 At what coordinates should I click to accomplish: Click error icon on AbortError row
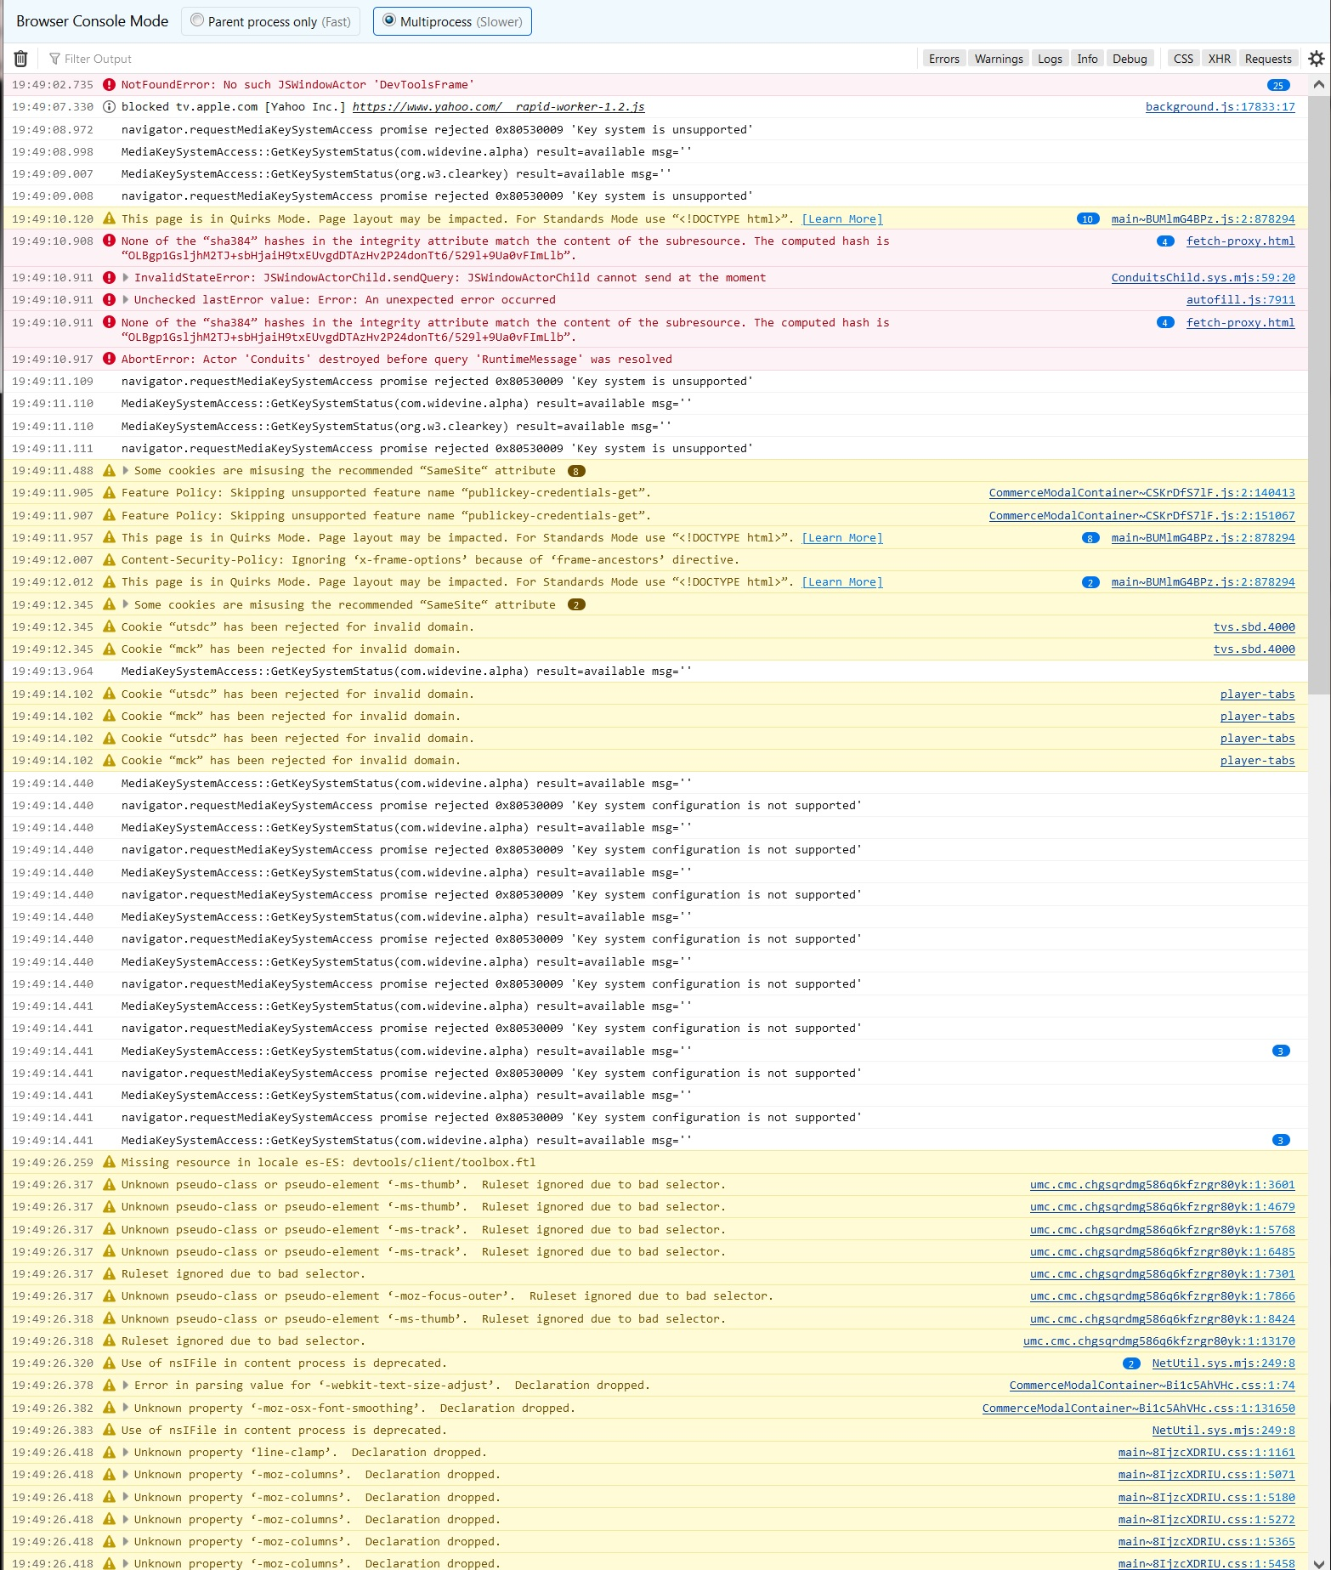pyautogui.click(x=109, y=360)
